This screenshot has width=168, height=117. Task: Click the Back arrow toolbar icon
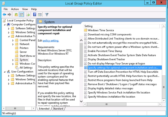click(4, 14)
